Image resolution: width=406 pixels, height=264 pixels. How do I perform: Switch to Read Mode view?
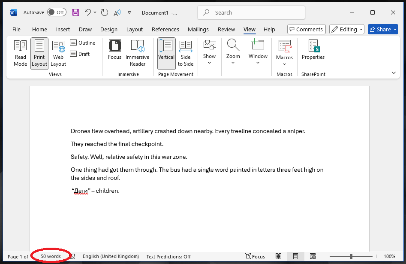tap(21, 53)
